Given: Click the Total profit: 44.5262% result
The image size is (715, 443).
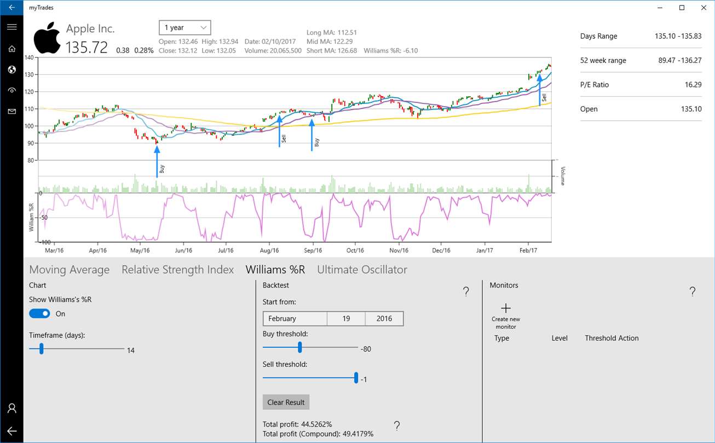Looking at the screenshot, I should pos(297,424).
